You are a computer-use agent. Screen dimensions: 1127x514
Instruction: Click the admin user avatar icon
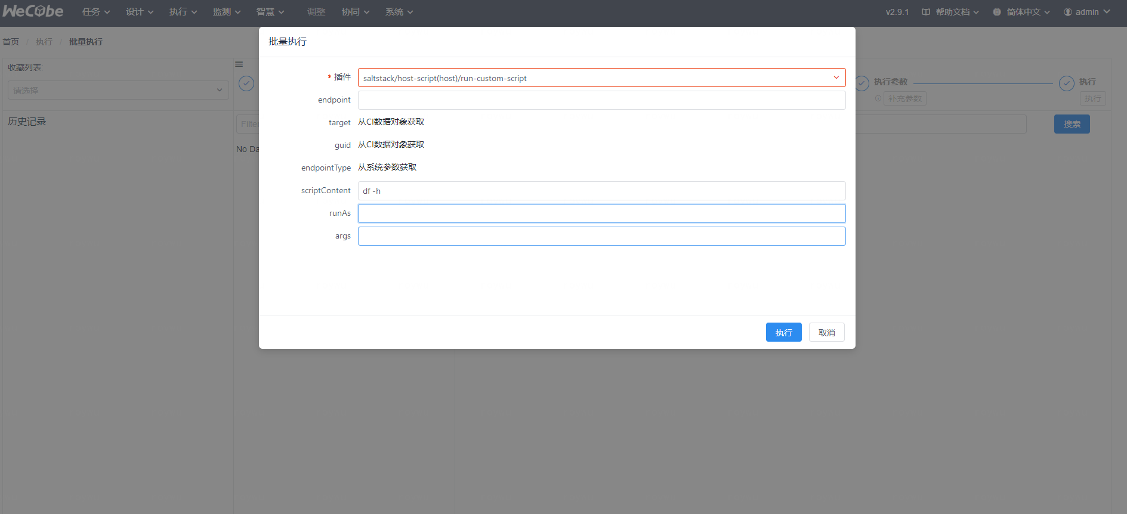click(x=1067, y=12)
